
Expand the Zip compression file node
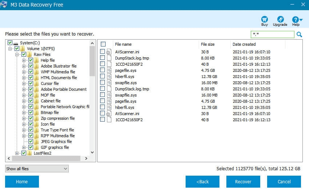pos(24,118)
